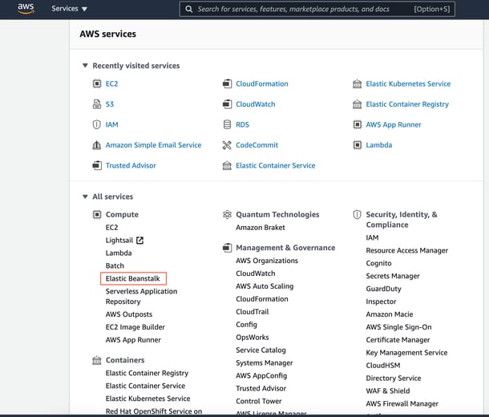Open S3 from recently visited
The image size is (489, 417).
pos(110,104)
